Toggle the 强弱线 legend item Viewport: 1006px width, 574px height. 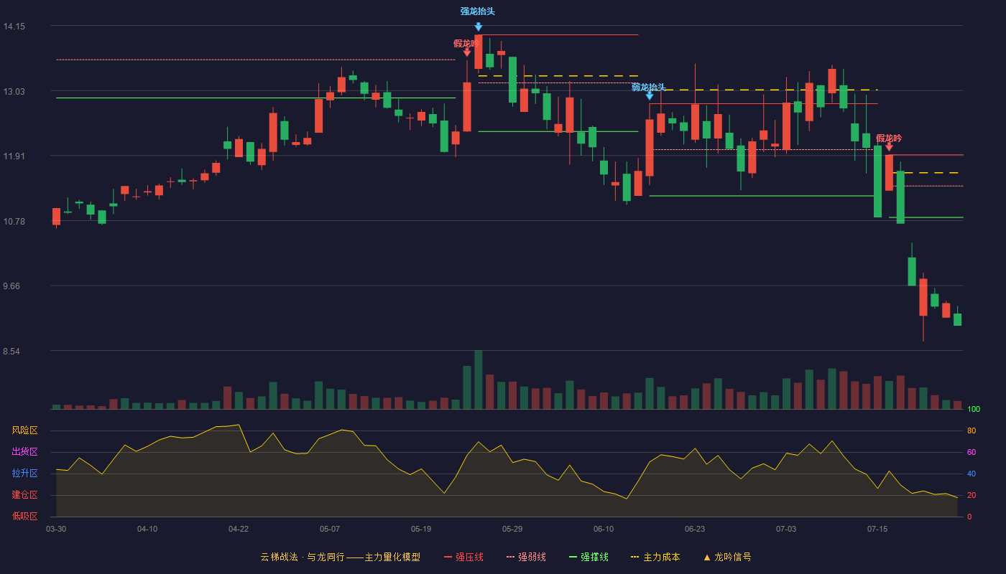pyautogui.click(x=526, y=557)
